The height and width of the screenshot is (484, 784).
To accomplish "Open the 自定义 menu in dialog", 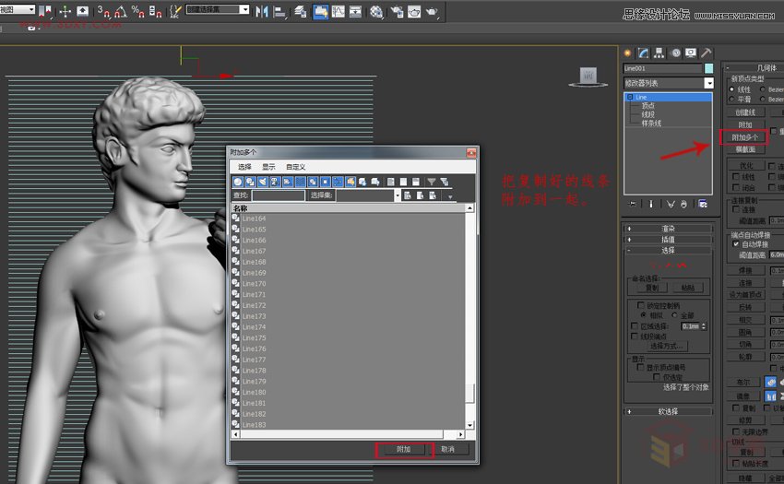I will tap(295, 167).
